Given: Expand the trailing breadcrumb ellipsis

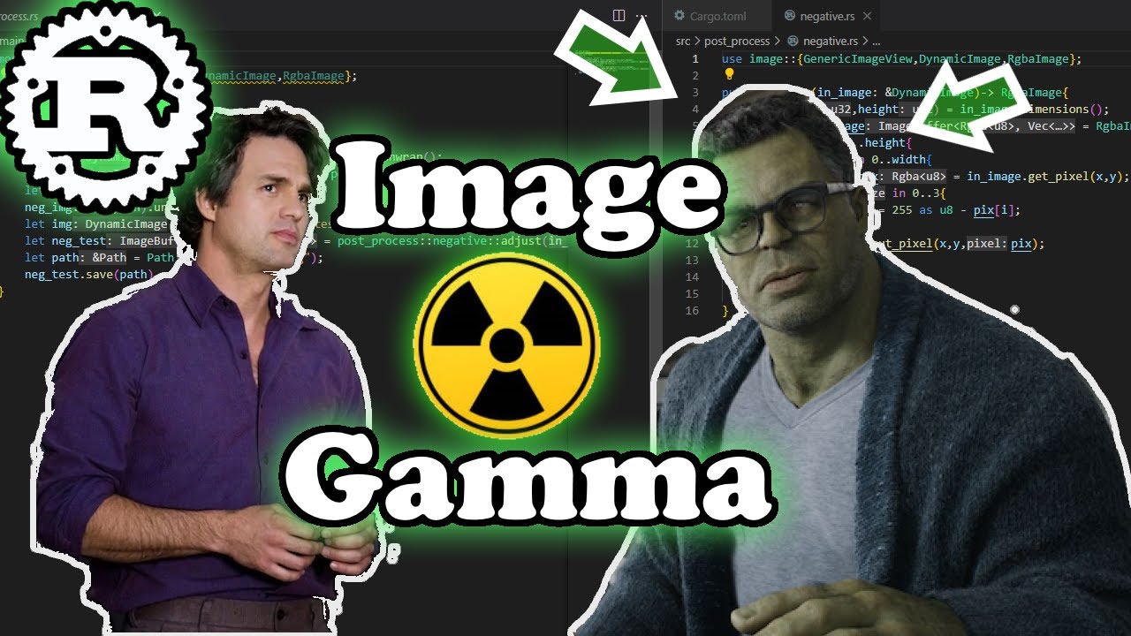Looking at the screenshot, I should [876, 42].
